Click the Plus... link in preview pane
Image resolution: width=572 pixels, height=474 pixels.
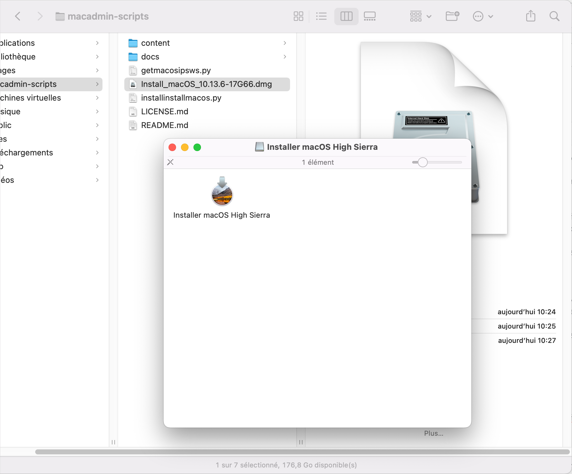(434, 433)
